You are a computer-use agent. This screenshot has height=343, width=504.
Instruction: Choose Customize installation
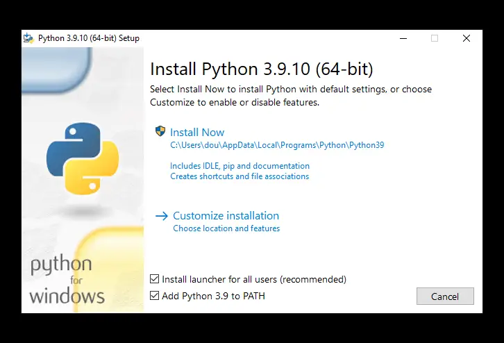226,216
